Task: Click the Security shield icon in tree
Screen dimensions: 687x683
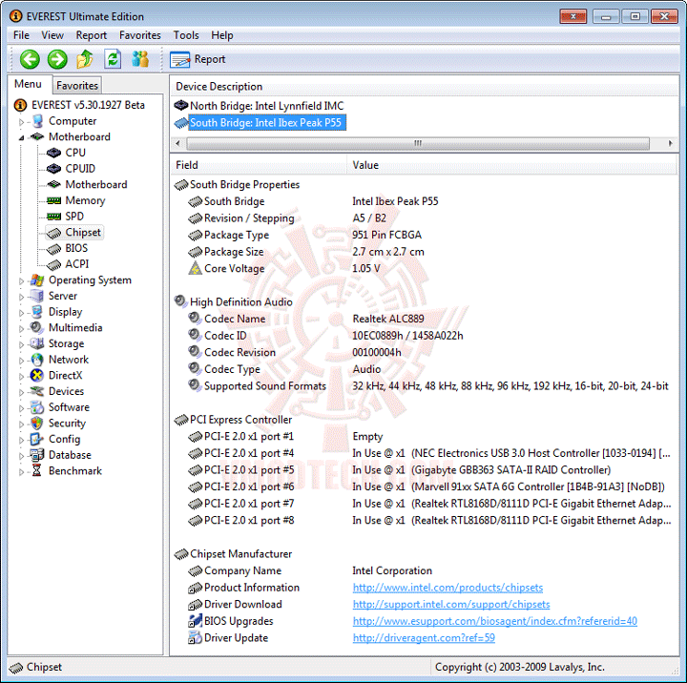Action: 37,424
